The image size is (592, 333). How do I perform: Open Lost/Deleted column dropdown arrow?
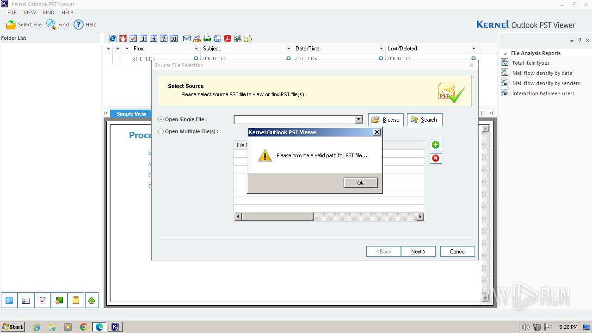[x=474, y=49]
